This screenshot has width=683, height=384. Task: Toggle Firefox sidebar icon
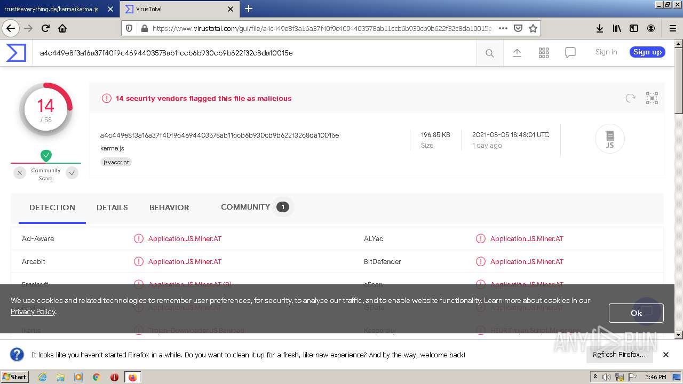point(634,28)
